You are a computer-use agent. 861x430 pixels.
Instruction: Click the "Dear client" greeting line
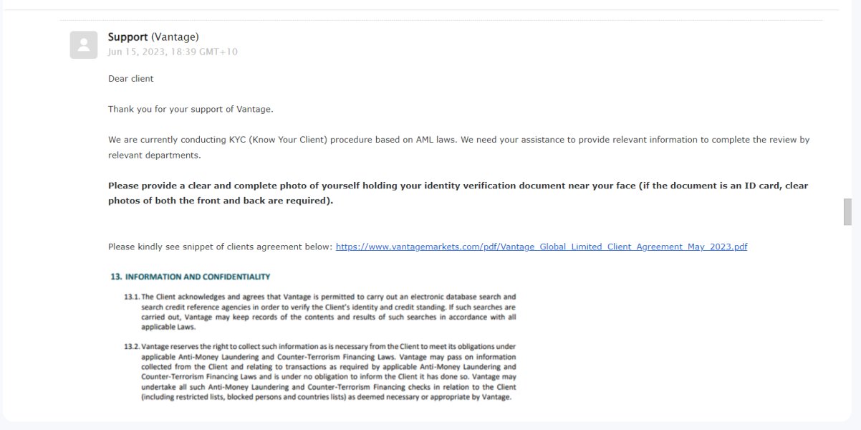[131, 79]
